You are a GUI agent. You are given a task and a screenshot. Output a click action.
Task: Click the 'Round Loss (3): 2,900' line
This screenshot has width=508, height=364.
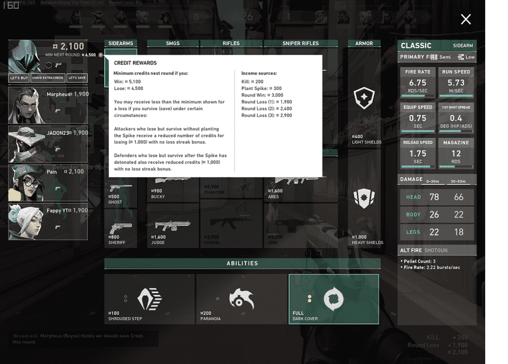click(266, 115)
